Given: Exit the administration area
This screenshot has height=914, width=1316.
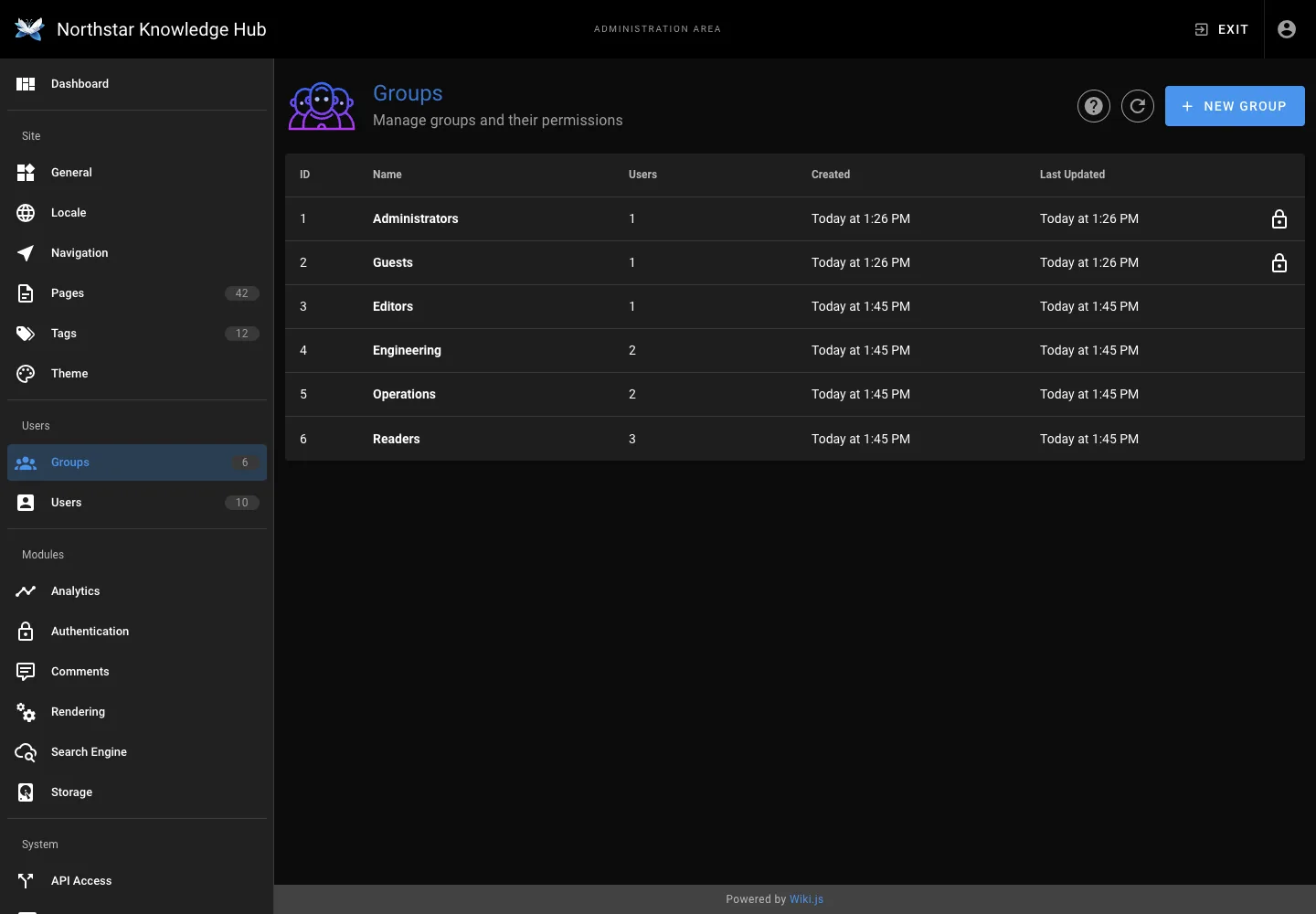Looking at the screenshot, I should (x=1222, y=29).
